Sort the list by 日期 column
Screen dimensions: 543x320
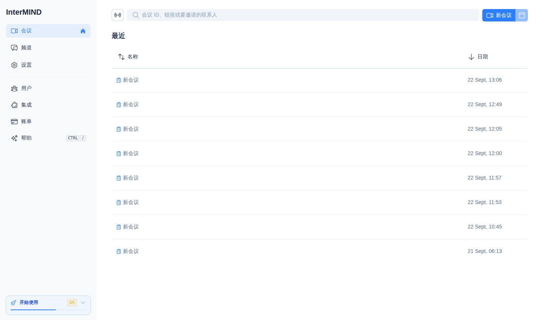click(x=478, y=57)
